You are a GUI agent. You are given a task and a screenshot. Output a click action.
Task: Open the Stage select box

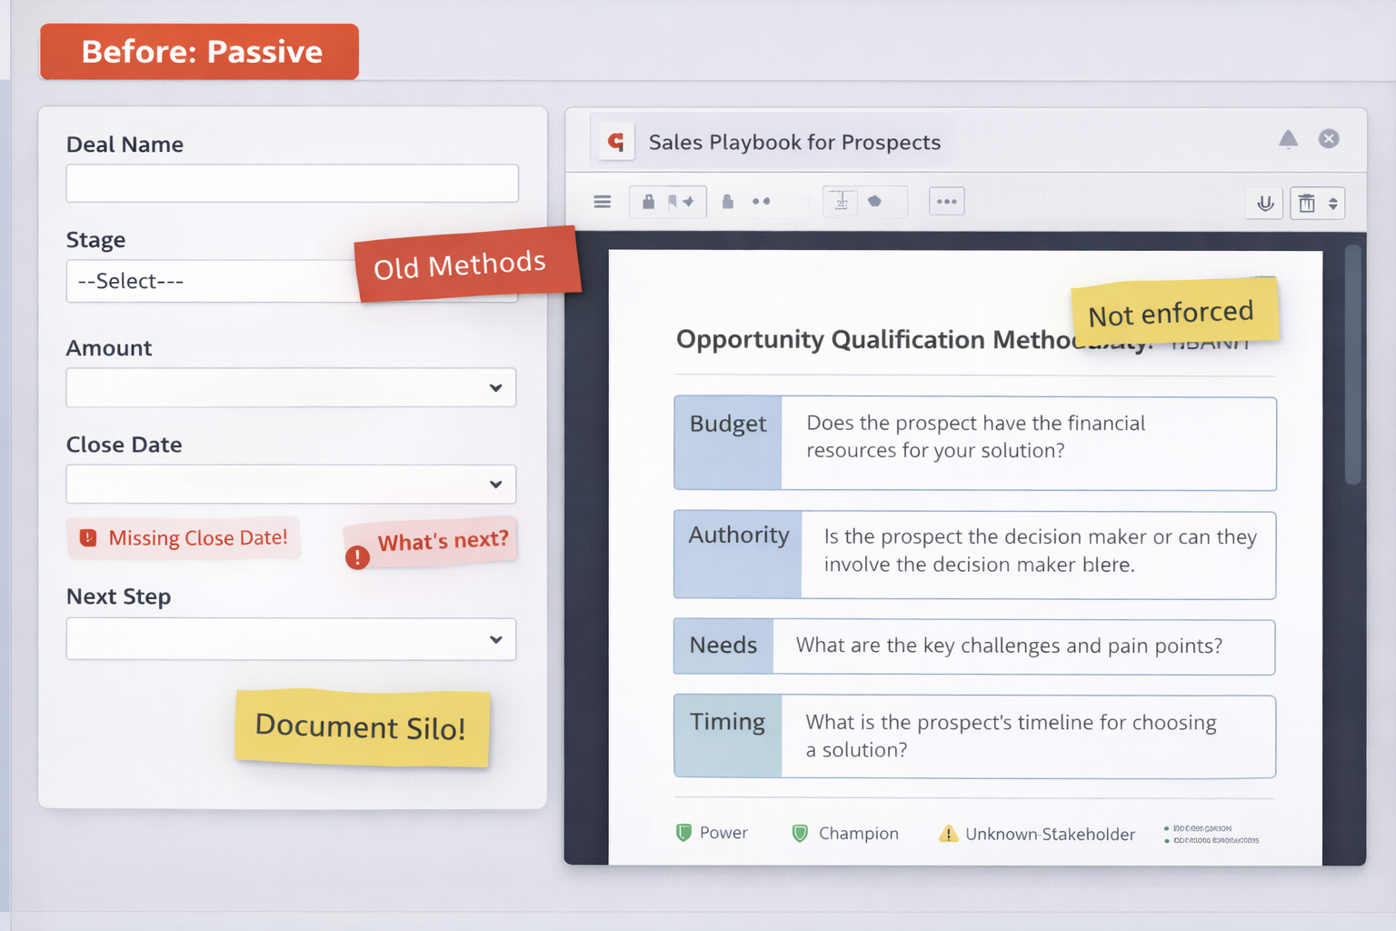click(209, 282)
